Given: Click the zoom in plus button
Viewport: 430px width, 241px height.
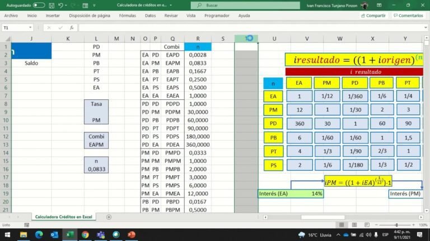Looking at the screenshot, I should (x=414, y=225).
